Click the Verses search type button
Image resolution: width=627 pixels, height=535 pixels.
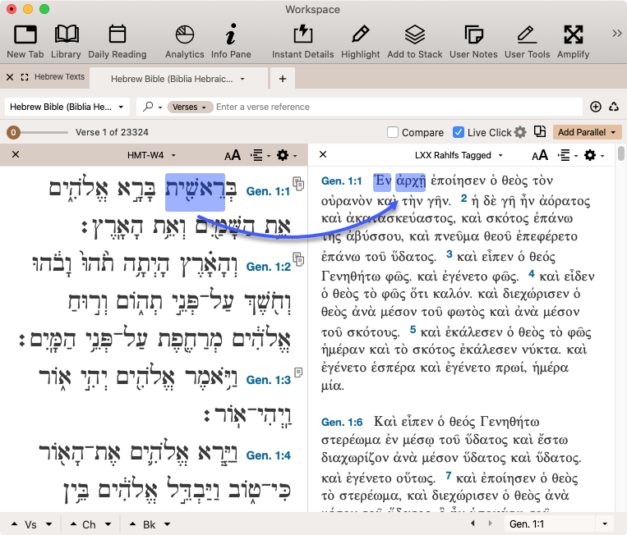[190, 107]
